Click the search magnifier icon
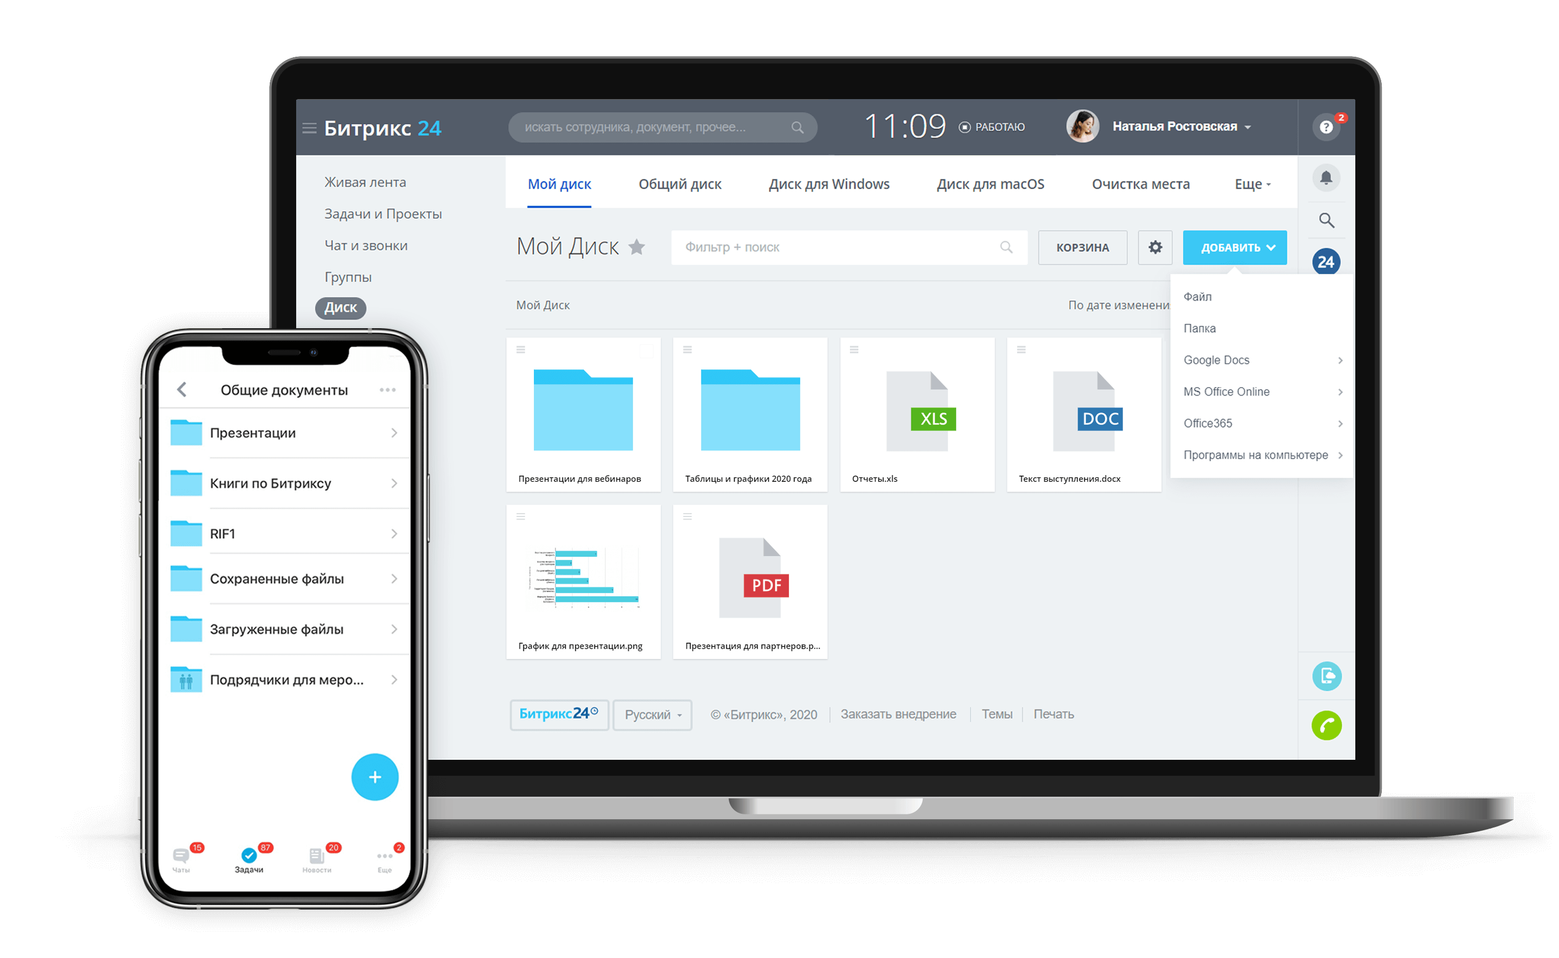The width and height of the screenshot is (1559, 958). click(1326, 220)
